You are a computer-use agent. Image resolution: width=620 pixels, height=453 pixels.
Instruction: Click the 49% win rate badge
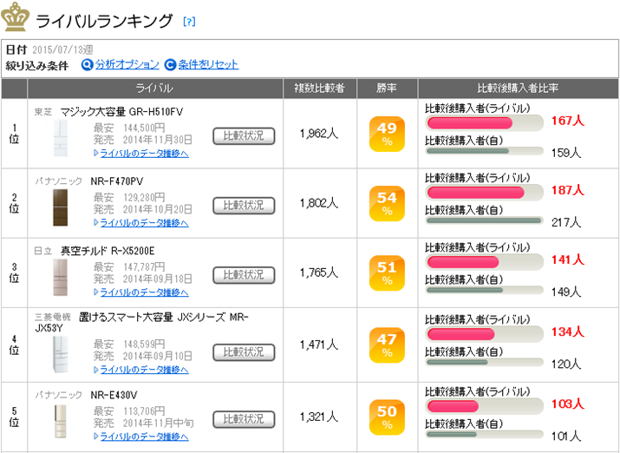(x=387, y=135)
